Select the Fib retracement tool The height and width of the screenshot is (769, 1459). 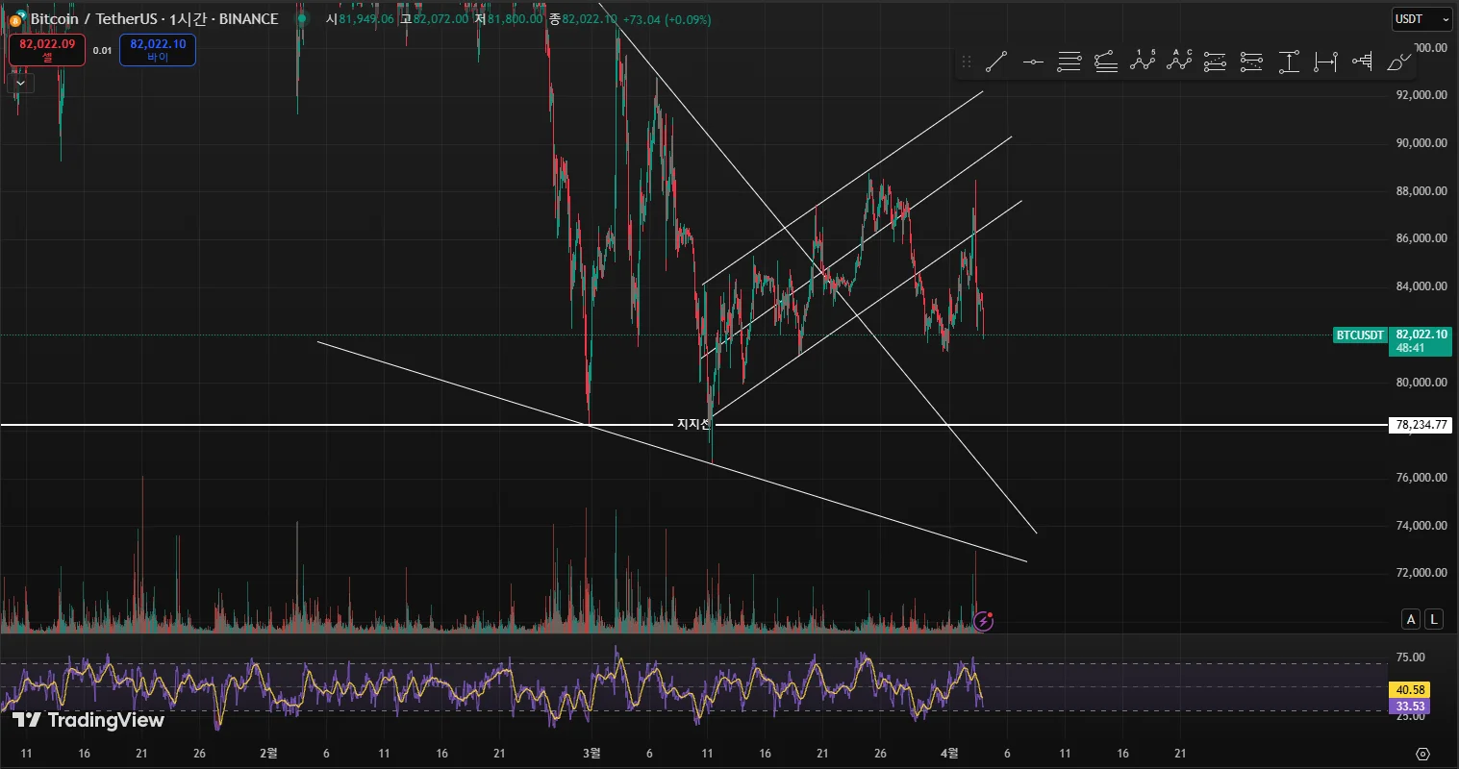coord(1069,62)
